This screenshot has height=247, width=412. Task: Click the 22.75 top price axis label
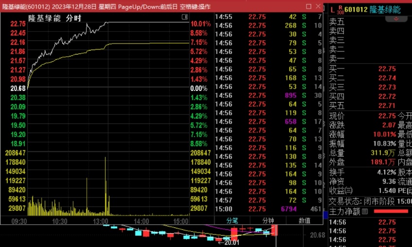(18, 24)
